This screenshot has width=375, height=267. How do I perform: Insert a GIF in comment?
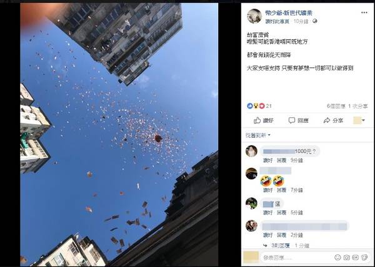point(356,258)
